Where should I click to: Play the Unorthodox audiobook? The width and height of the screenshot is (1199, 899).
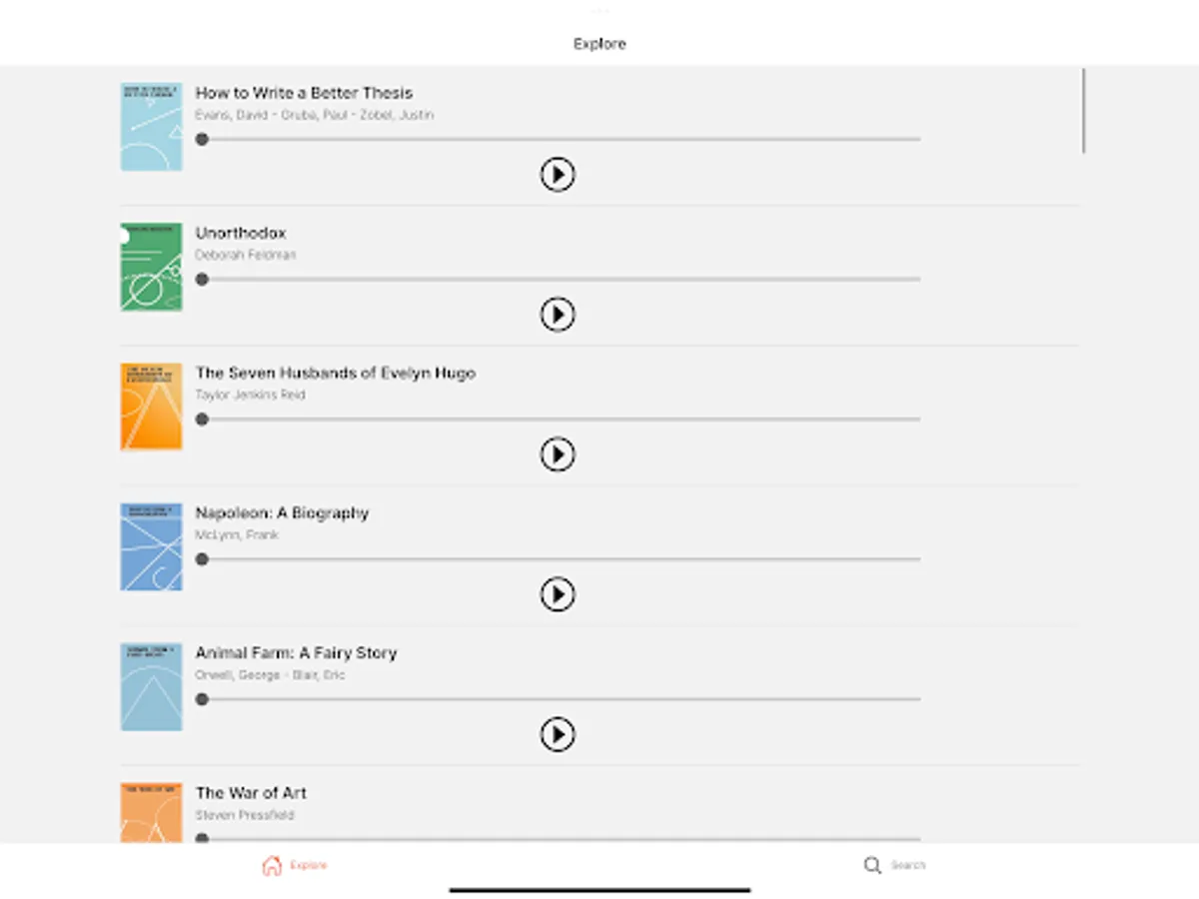[x=558, y=315]
